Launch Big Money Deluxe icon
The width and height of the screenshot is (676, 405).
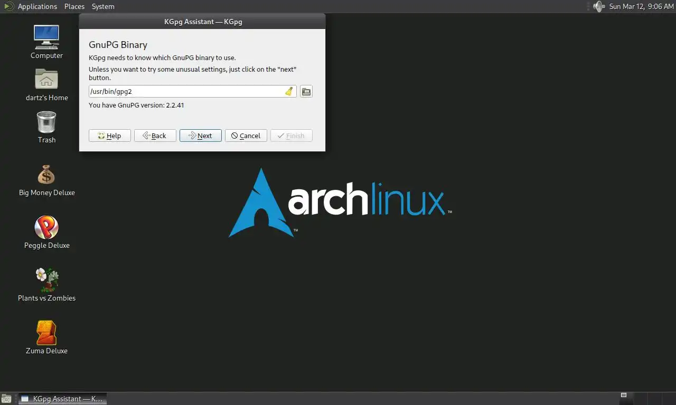(46, 175)
